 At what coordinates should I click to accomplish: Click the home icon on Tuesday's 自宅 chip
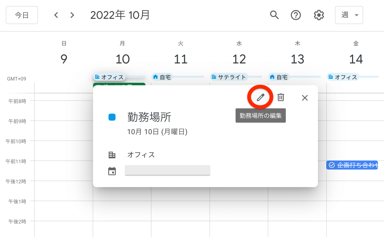[156, 77]
